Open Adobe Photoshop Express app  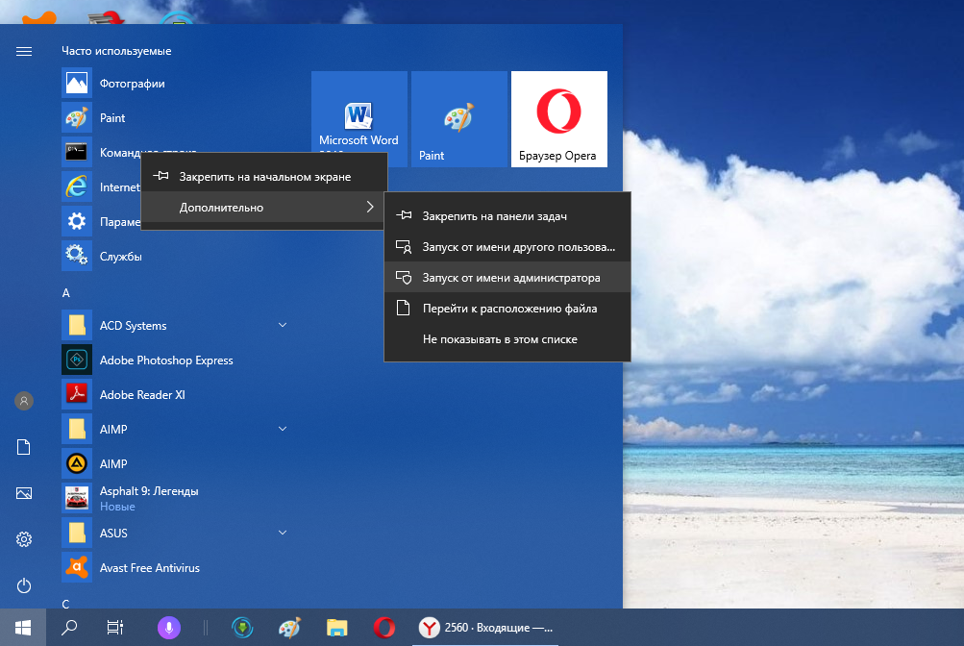pos(165,360)
